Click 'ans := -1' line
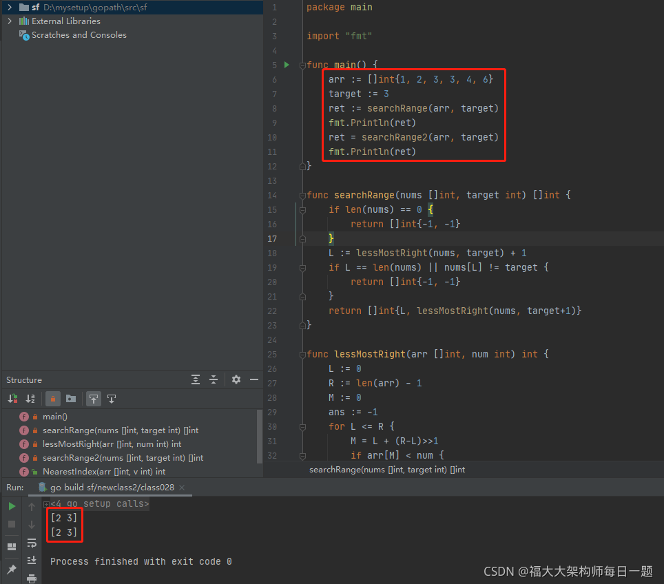This screenshot has width=664, height=584. click(x=353, y=412)
